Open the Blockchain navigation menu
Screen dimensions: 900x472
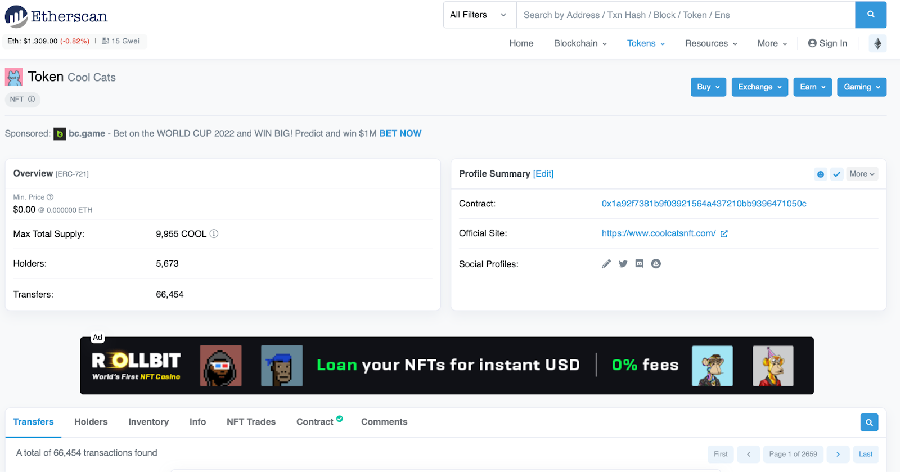[580, 43]
